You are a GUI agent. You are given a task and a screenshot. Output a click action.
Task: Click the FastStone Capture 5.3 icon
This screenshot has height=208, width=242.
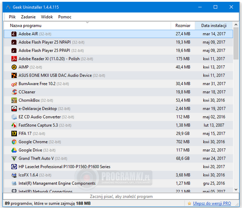pyautogui.click(x=14, y=125)
